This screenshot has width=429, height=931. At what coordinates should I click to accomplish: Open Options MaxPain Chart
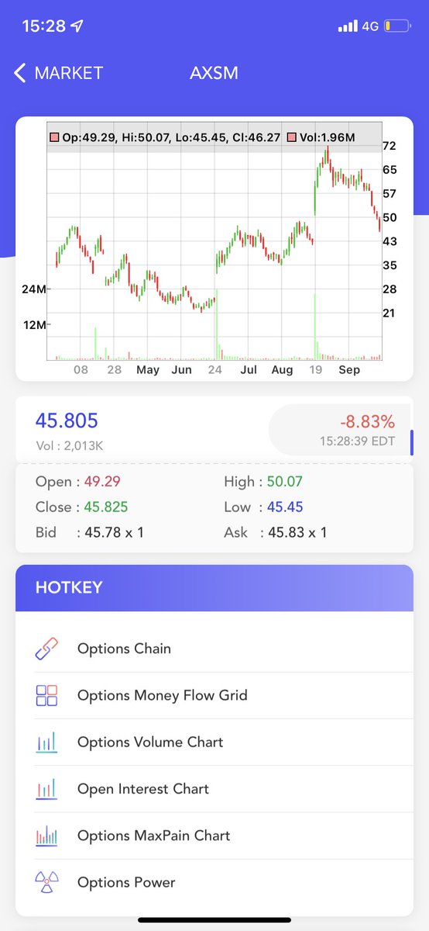(214, 836)
